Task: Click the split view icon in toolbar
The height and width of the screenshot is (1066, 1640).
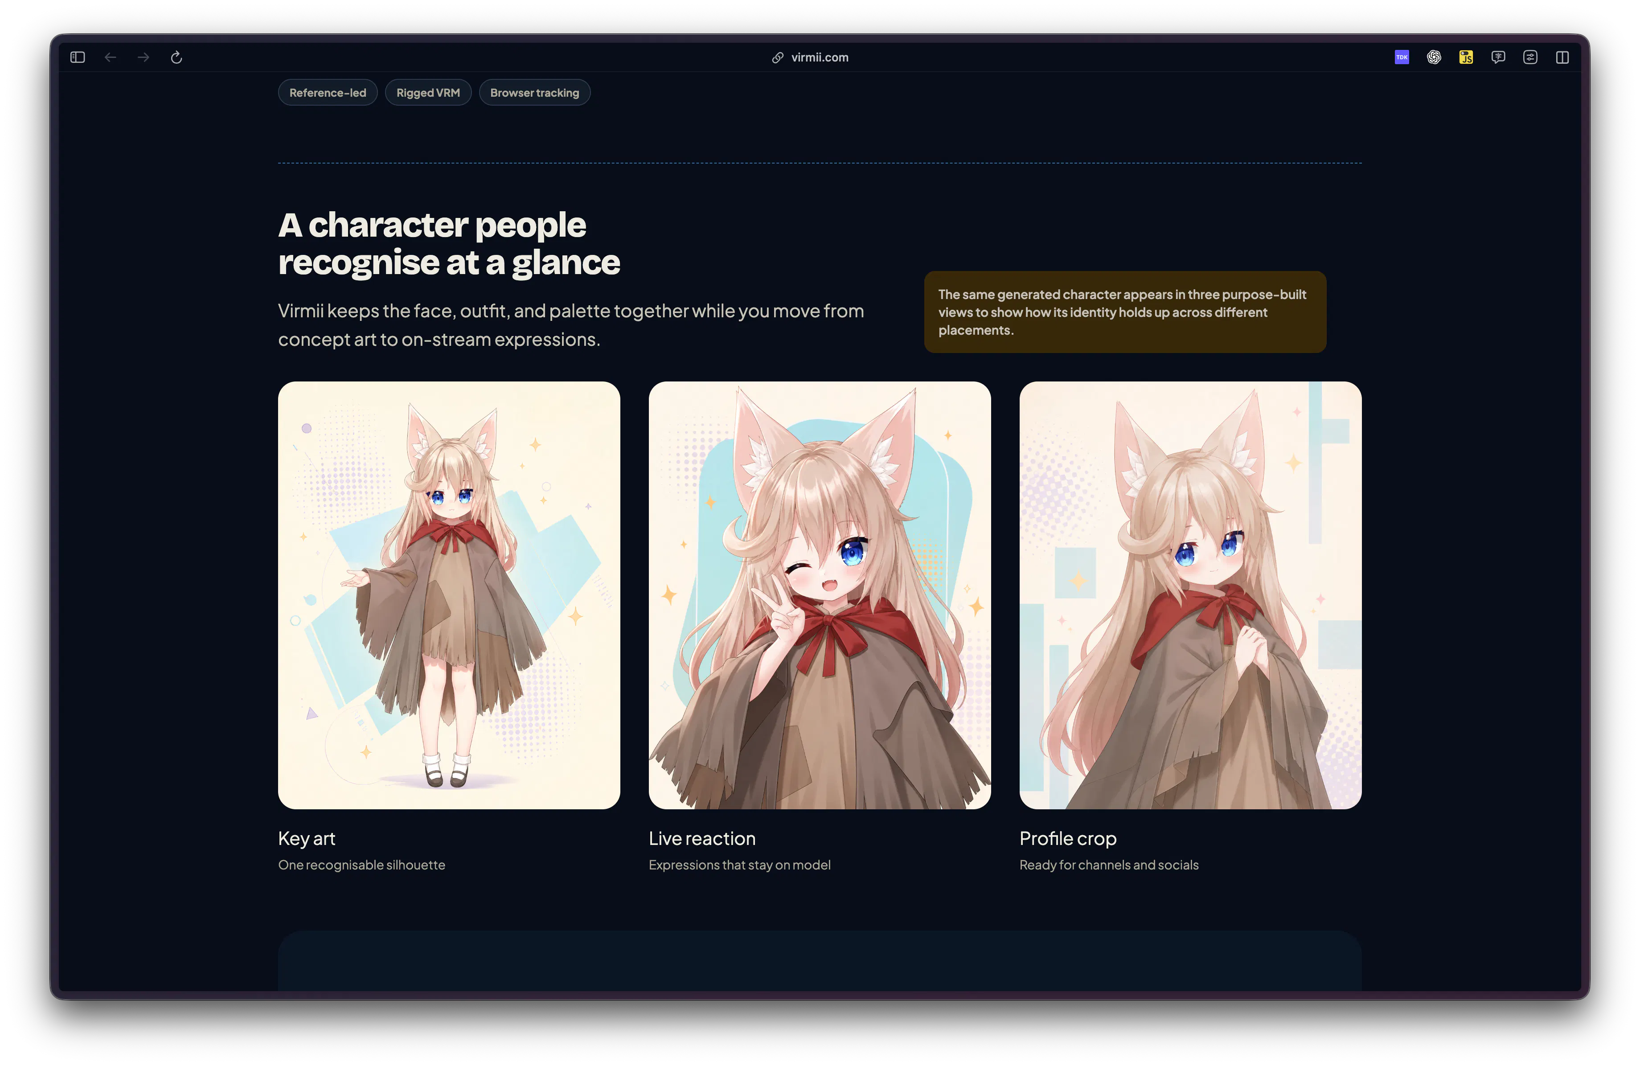Action: [1562, 57]
